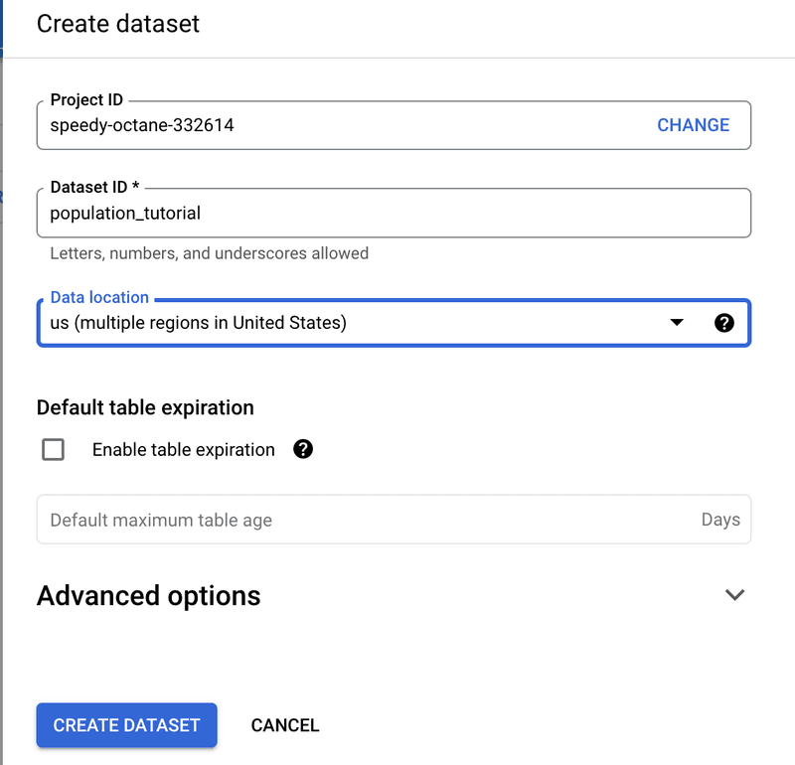Click the Dataset ID field label

[94, 187]
